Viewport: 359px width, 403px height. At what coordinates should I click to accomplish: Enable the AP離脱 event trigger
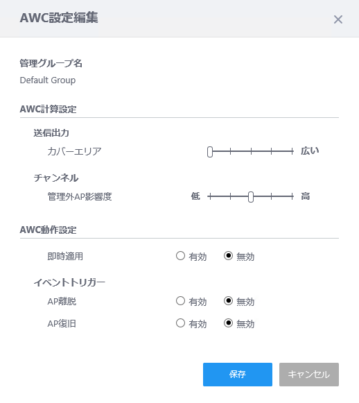pos(180,301)
